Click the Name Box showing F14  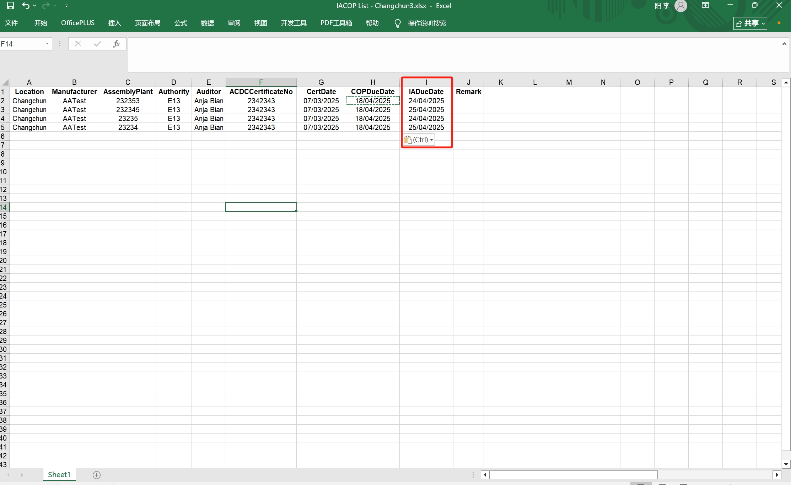click(x=21, y=44)
